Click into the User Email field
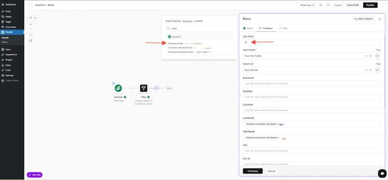The height and width of the screenshot is (180, 388). coord(311,42)
